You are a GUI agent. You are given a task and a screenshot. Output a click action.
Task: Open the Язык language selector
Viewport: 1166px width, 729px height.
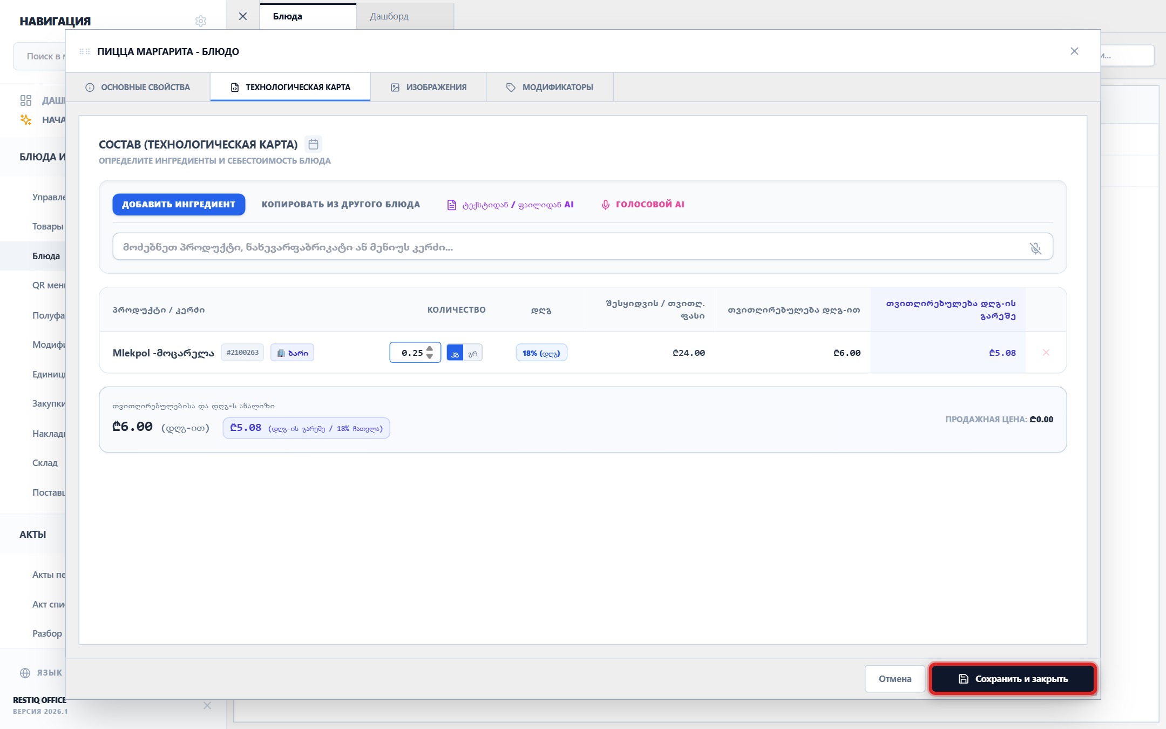[x=41, y=673]
